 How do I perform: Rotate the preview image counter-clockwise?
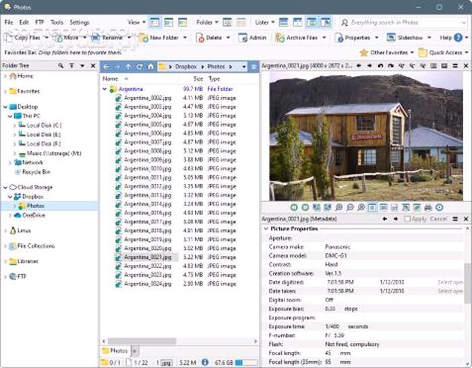point(381,66)
